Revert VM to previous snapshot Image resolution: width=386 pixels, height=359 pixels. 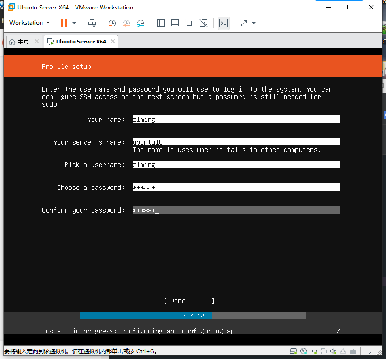tap(126, 23)
